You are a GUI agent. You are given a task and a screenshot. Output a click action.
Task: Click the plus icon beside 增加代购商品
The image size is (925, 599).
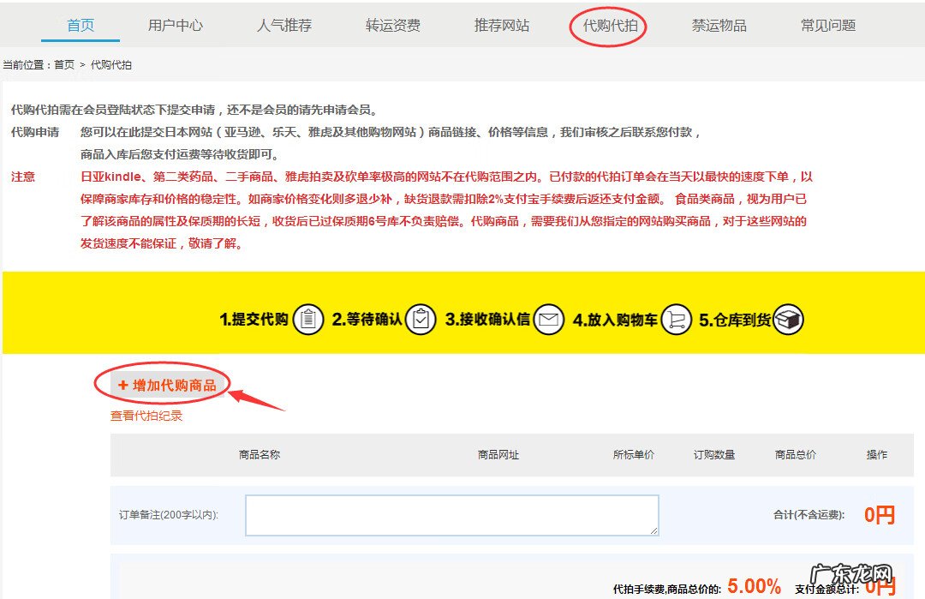pos(123,385)
